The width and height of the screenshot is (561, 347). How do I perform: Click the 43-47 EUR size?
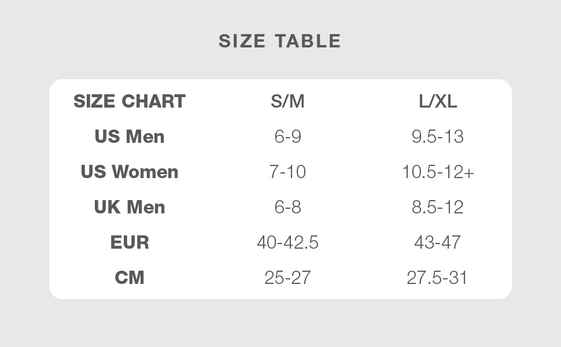click(438, 242)
